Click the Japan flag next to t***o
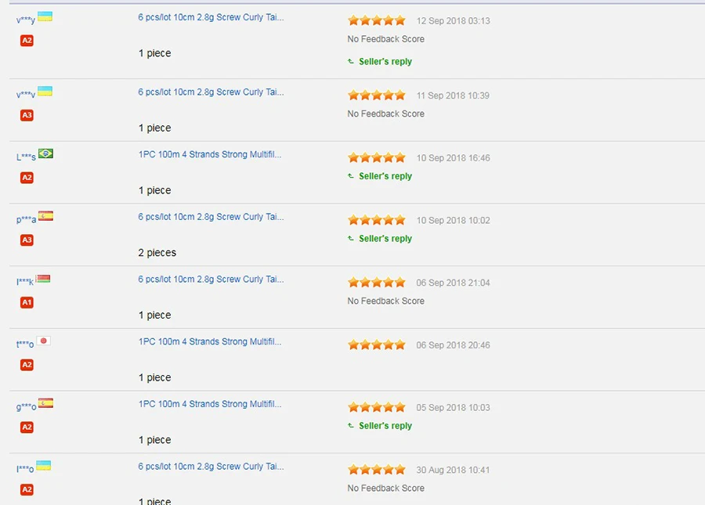The height and width of the screenshot is (505, 705). point(44,341)
